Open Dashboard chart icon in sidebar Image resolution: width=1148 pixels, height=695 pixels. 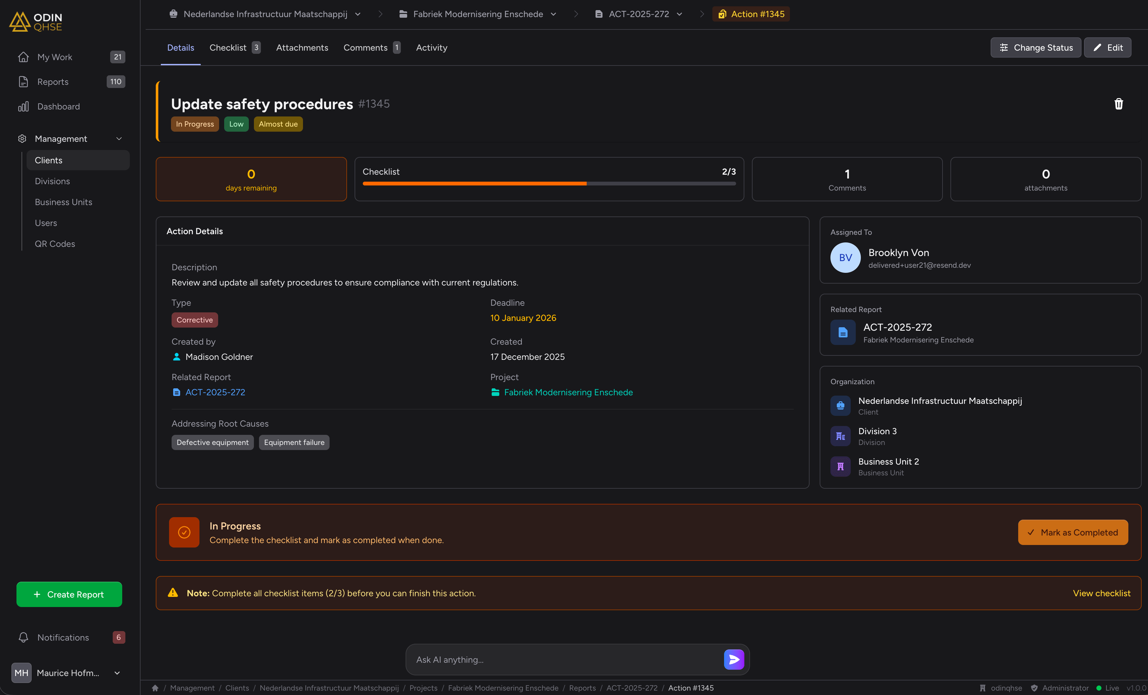tap(23, 107)
